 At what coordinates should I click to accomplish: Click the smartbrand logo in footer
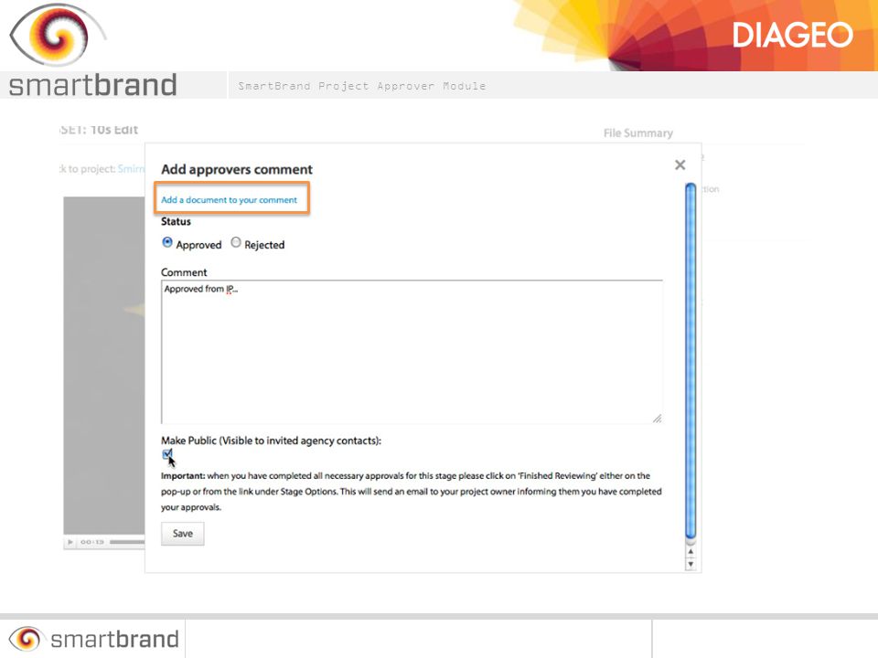pos(93,639)
